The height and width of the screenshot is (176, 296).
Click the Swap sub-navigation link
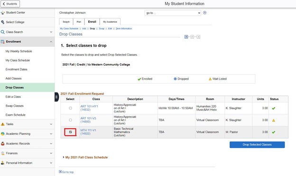click(x=102, y=28)
